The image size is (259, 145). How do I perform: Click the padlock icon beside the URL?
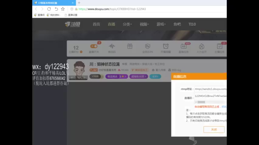pyautogui.click(x=76, y=9)
